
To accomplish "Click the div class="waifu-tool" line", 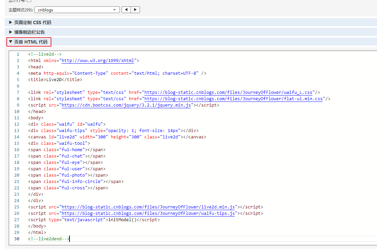I will coord(59,143).
